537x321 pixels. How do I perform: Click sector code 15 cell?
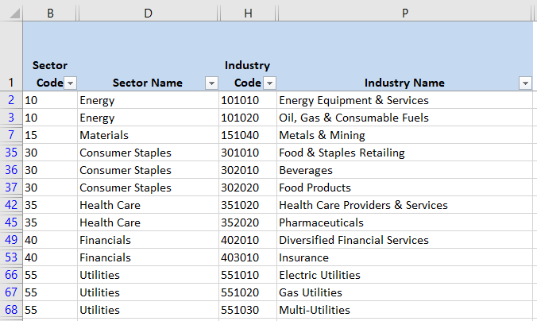(x=50, y=135)
